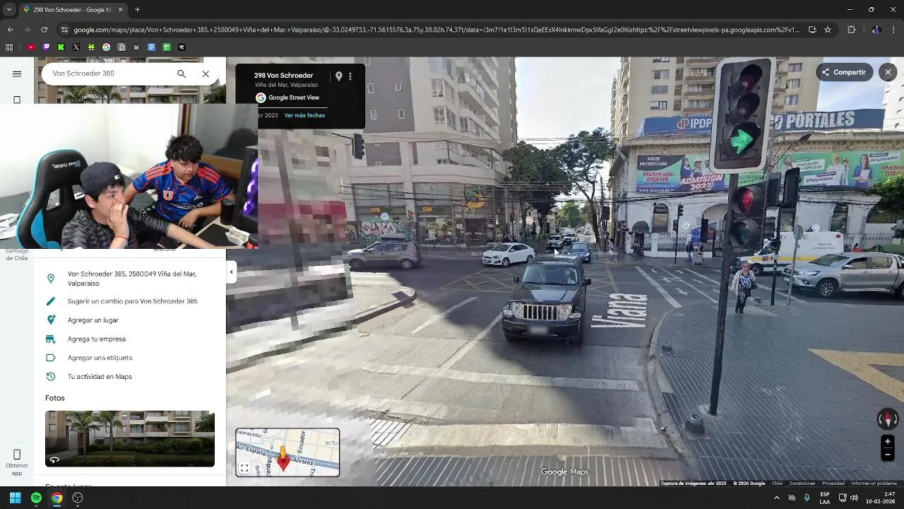The height and width of the screenshot is (509, 904).
Task: Open the Windows Start menu
Action: 15,498
